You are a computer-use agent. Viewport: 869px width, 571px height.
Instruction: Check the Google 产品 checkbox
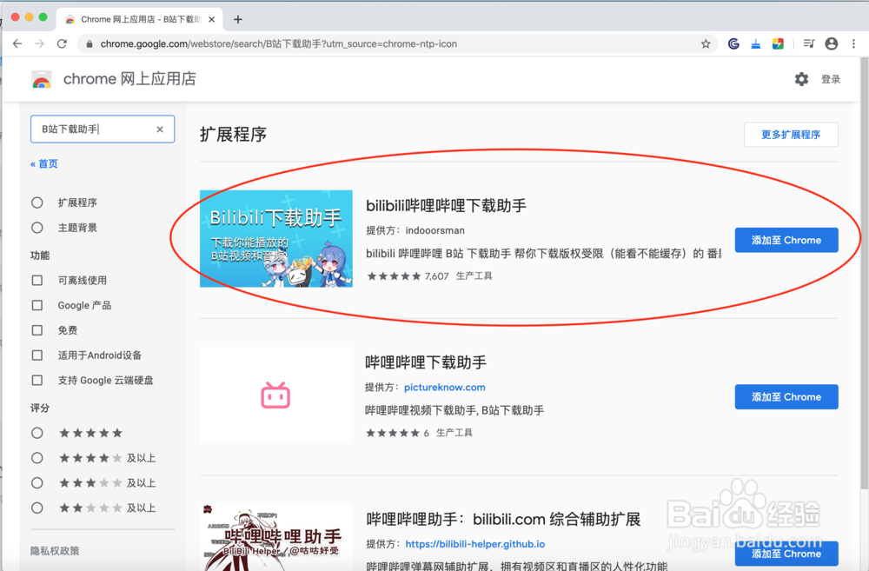coord(37,305)
